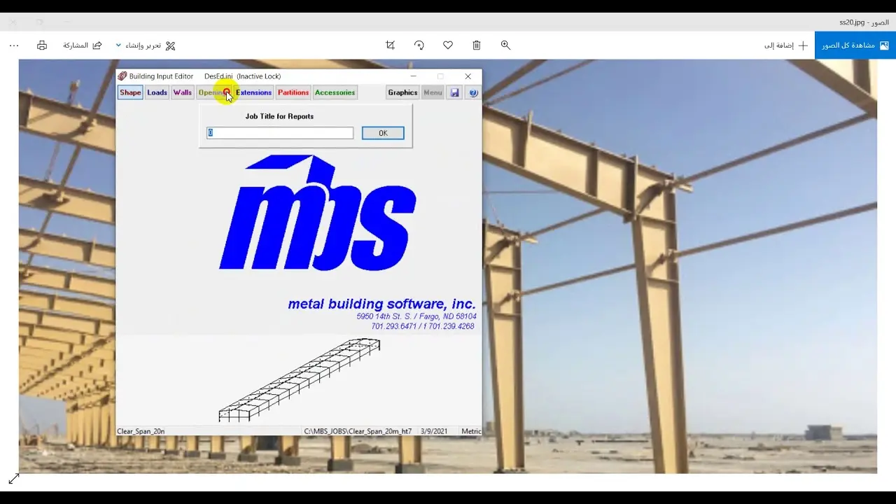Image resolution: width=896 pixels, height=504 pixels.
Task: Click the Graphics button
Action: [403, 92]
